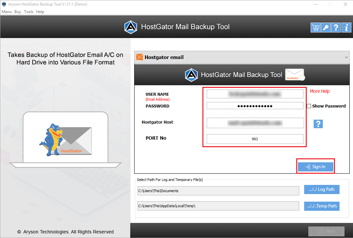The height and width of the screenshot is (238, 353).
Task: Click the info icon in header
Action: pyautogui.click(x=346, y=28)
